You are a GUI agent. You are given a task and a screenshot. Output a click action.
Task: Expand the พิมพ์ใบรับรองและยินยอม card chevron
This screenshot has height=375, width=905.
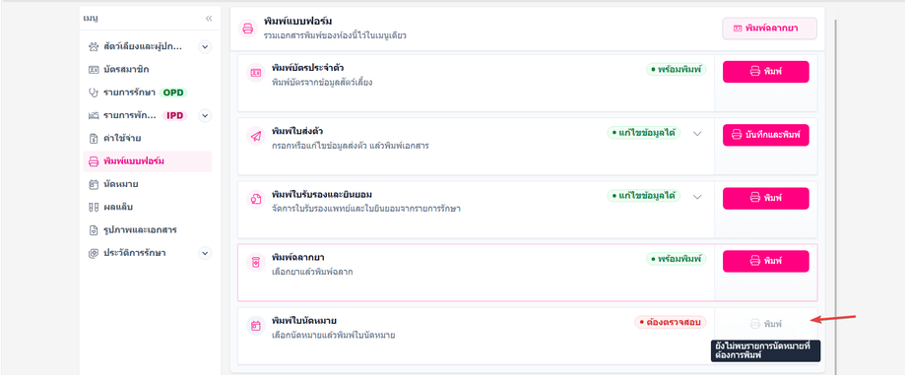click(697, 197)
